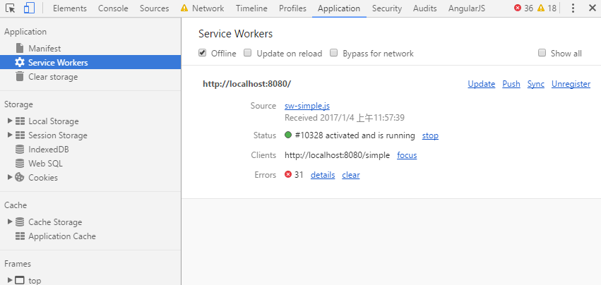Click the Update link
Image resolution: width=601 pixels, height=285 pixels.
coord(482,84)
